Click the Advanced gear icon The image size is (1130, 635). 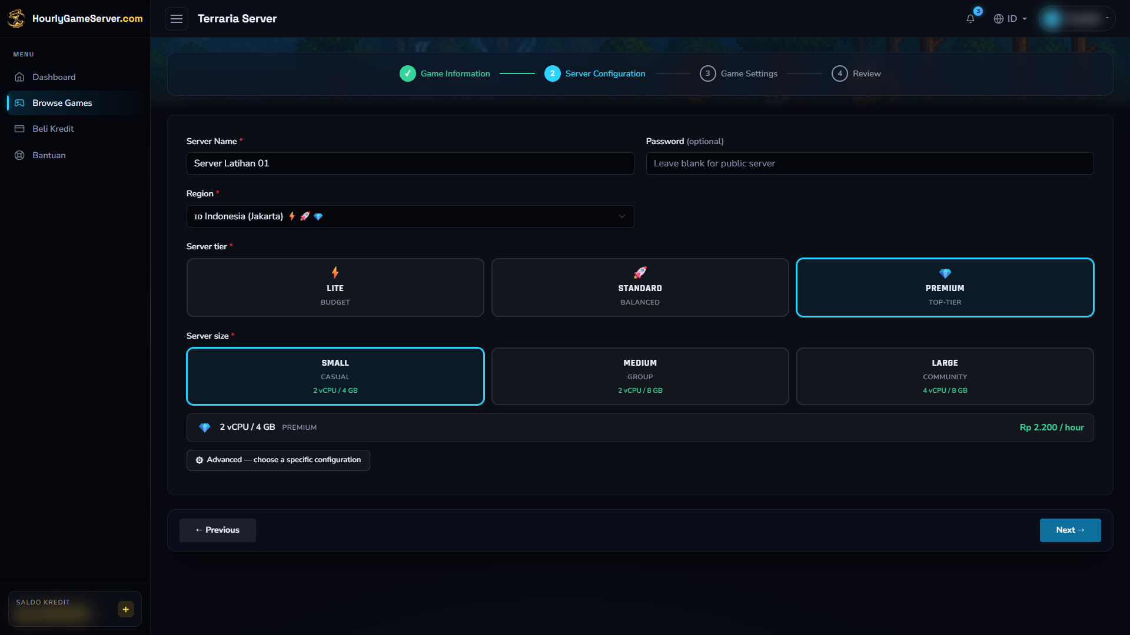pos(200,460)
